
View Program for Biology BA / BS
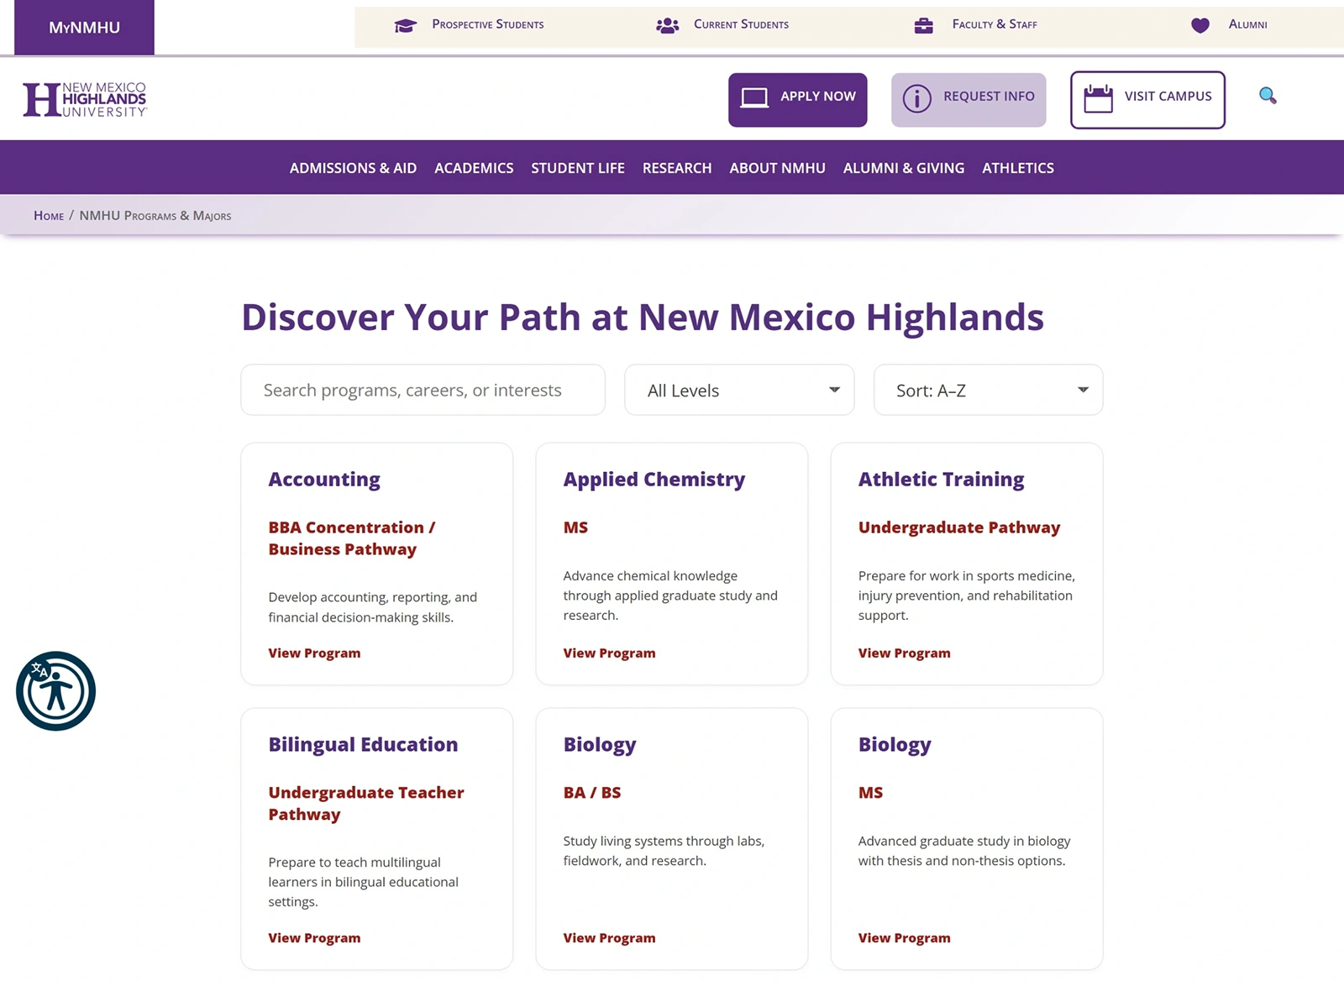[609, 938]
